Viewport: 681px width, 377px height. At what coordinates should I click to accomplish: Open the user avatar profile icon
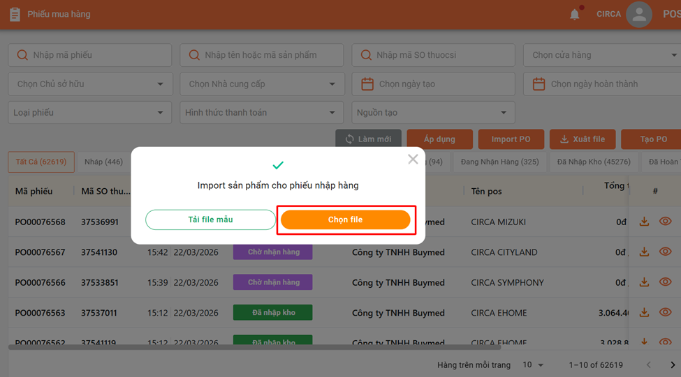pos(638,14)
